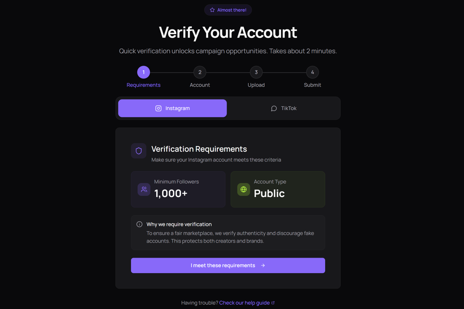Select step 1 'Requirements' circle
Screen dimensions: 464x309
tap(143, 72)
